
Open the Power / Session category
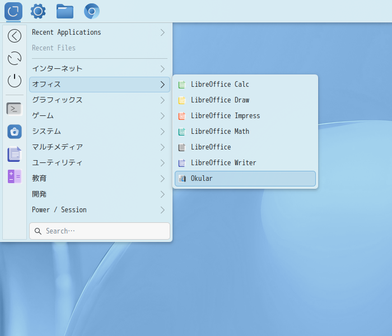tap(100, 210)
